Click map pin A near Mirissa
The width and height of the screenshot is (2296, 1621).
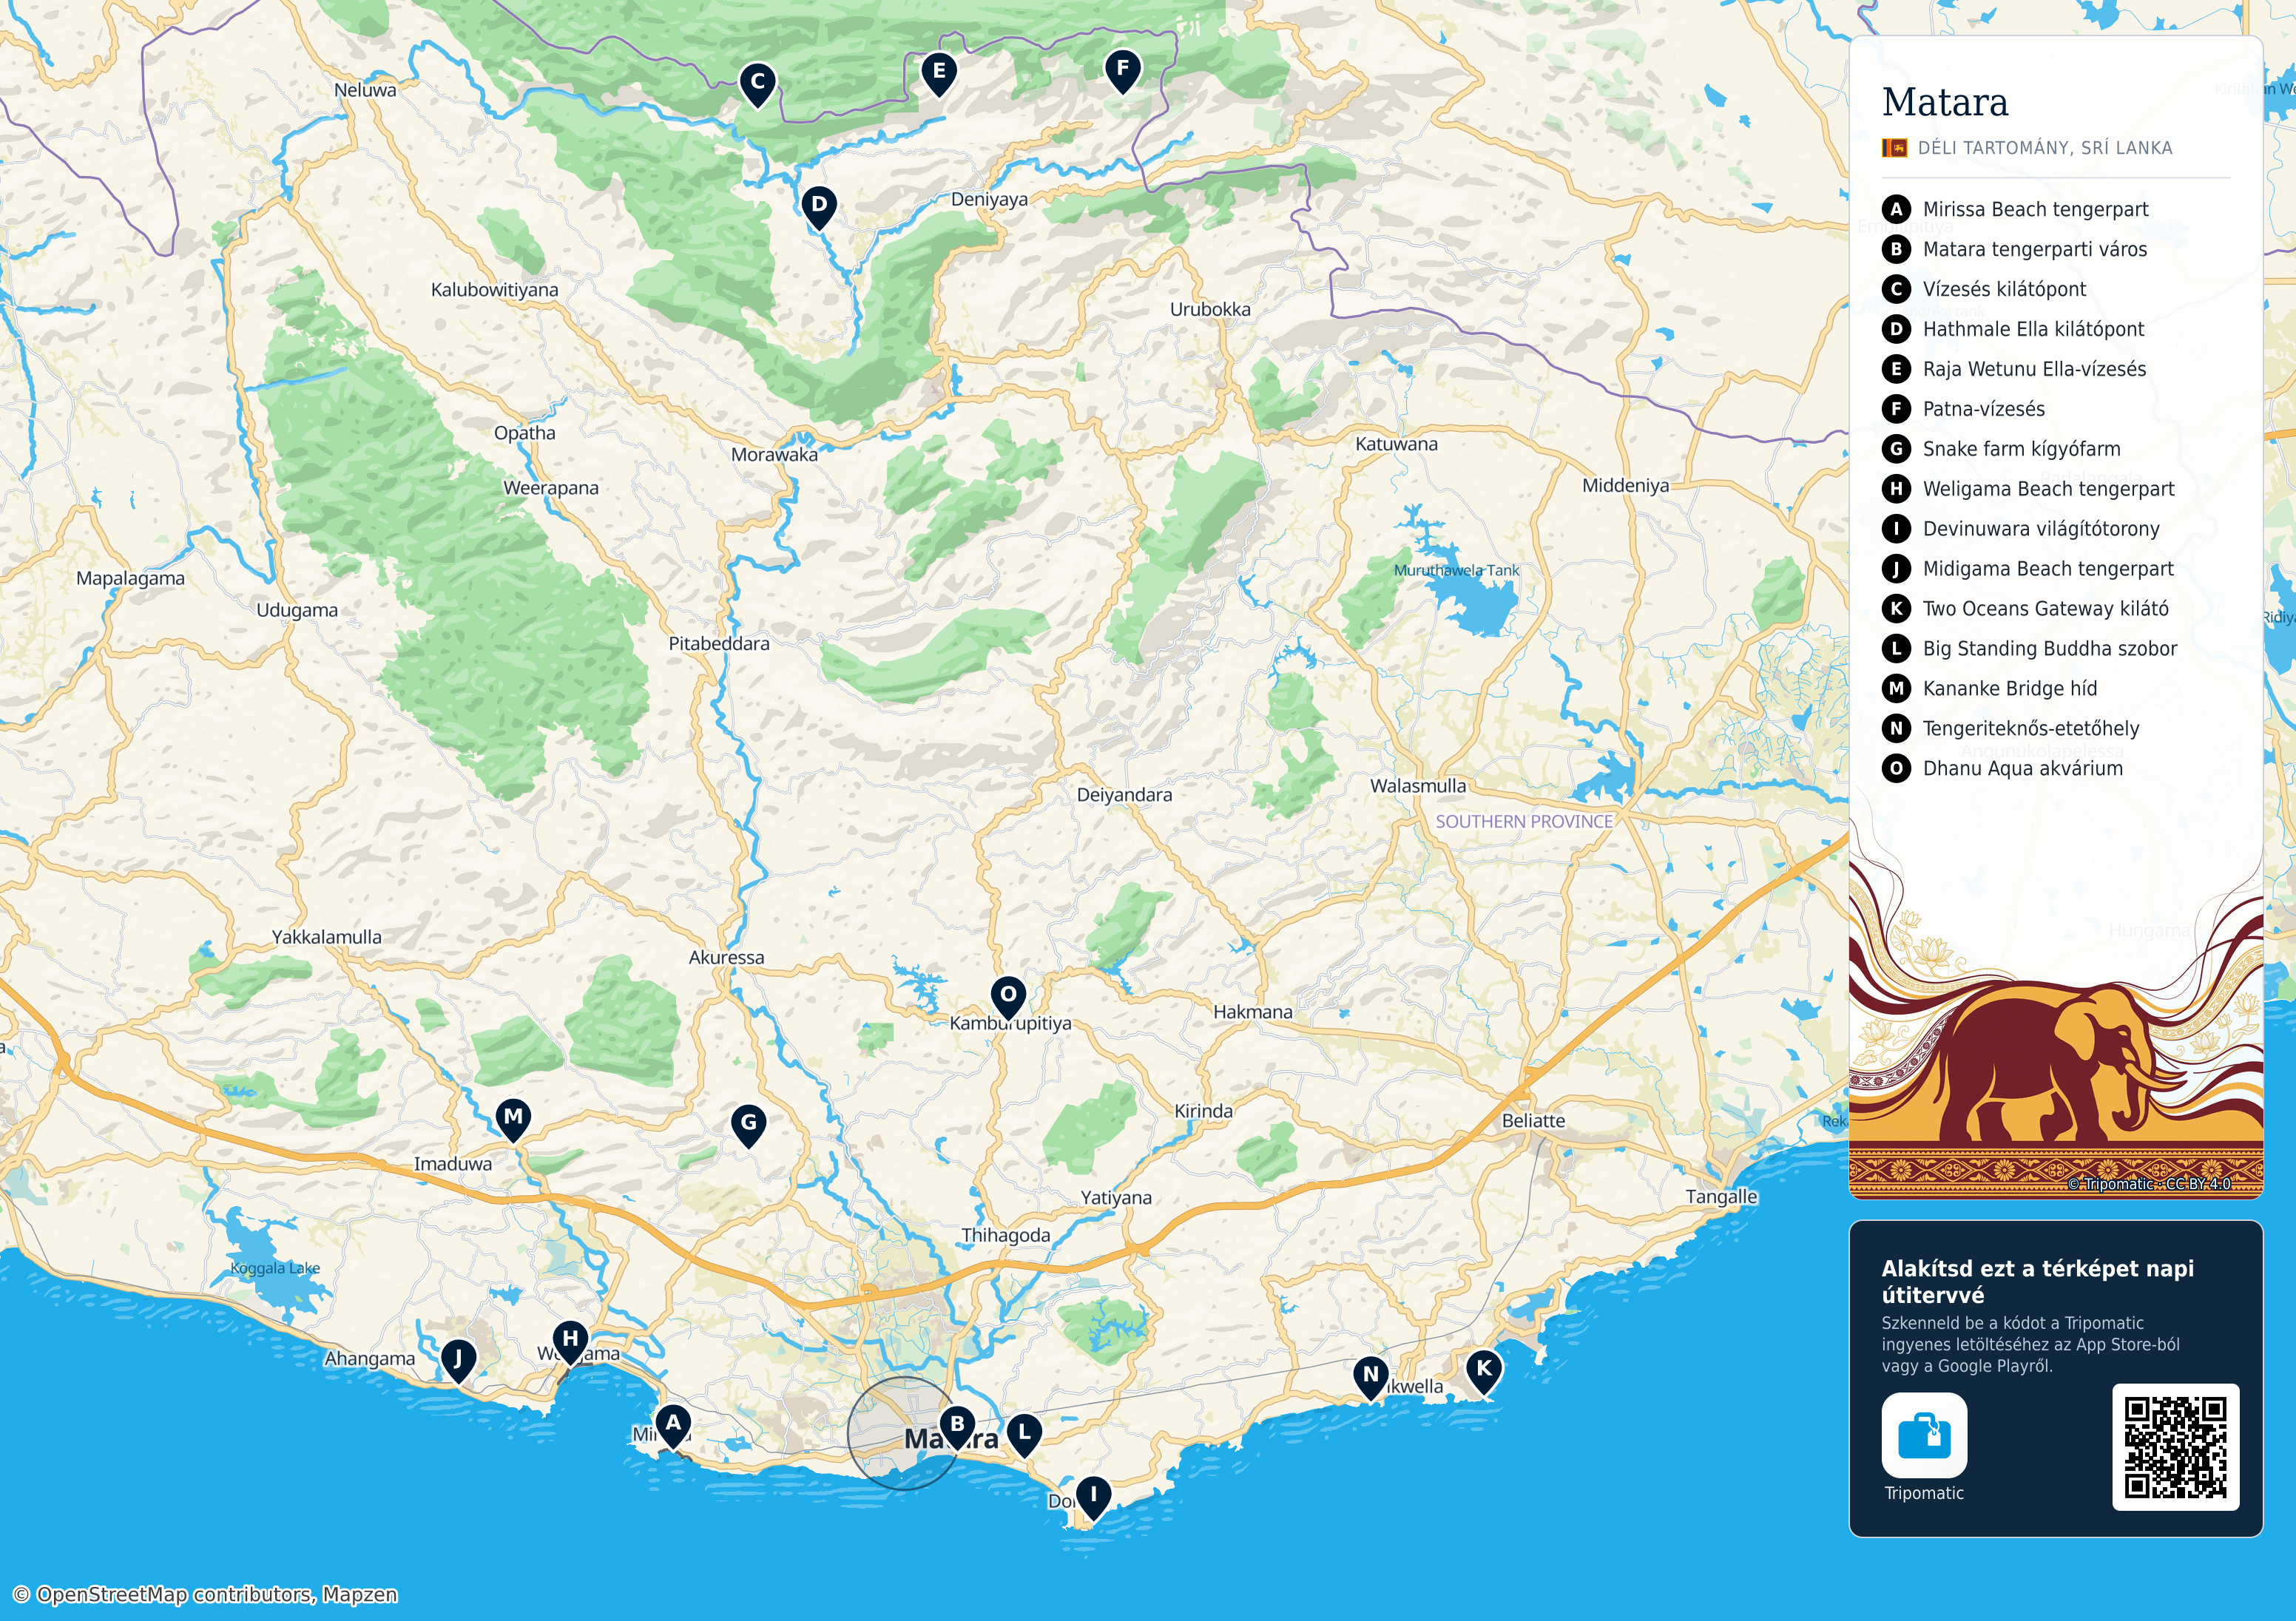tap(673, 1426)
